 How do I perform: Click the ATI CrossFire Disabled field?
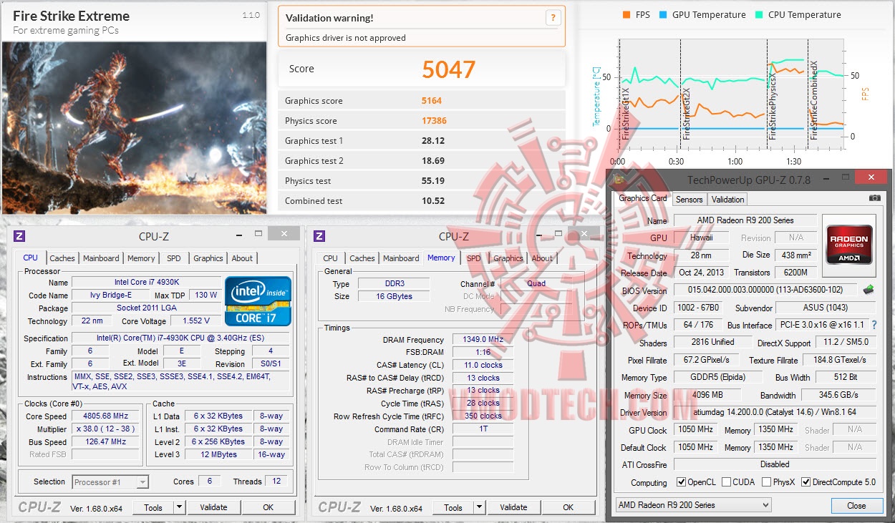click(x=775, y=464)
